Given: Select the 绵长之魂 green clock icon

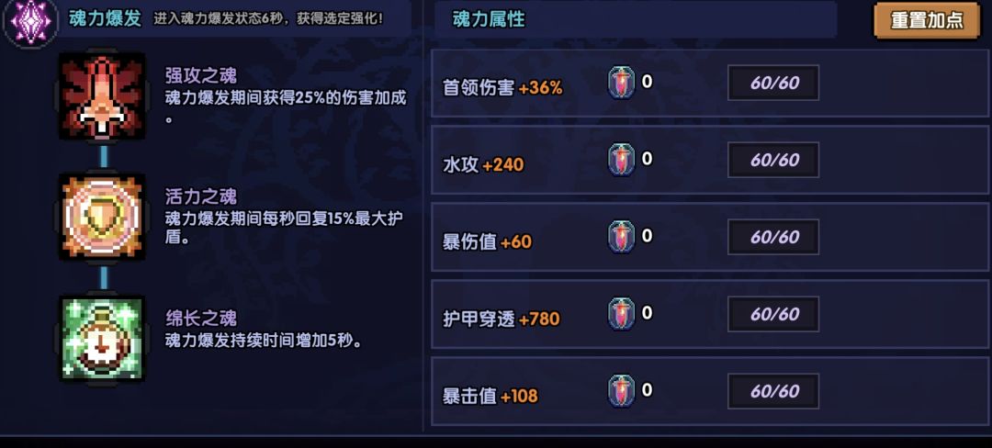Looking at the screenshot, I should (x=102, y=339).
